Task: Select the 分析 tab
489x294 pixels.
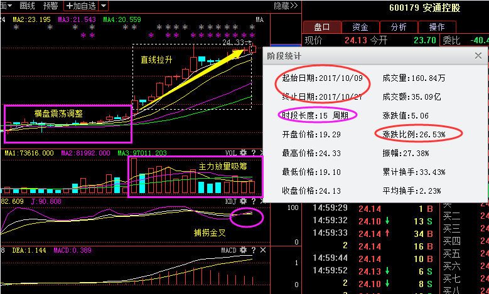Action: point(398,27)
